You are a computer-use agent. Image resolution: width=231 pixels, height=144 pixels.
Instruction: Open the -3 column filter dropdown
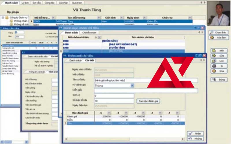coord(143,113)
